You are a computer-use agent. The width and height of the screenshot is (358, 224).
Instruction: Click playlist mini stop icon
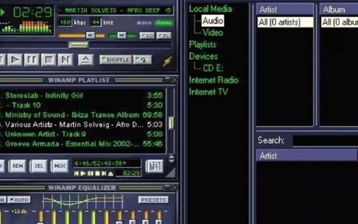tap(97, 173)
